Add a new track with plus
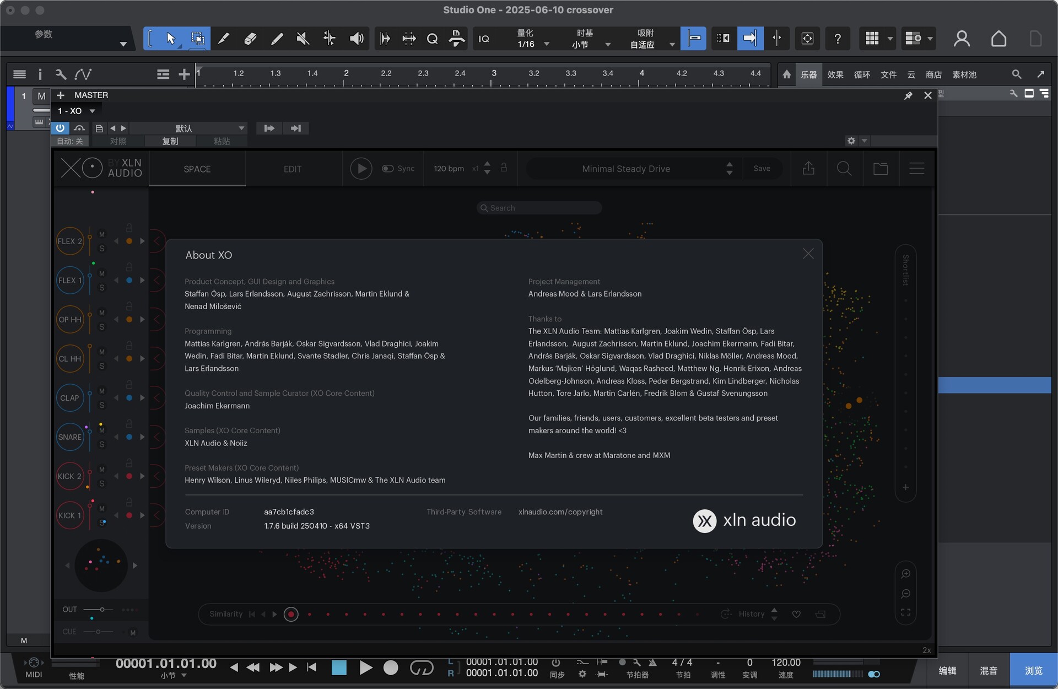This screenshot has width=1058, height=689. click(x=184, y=74)
